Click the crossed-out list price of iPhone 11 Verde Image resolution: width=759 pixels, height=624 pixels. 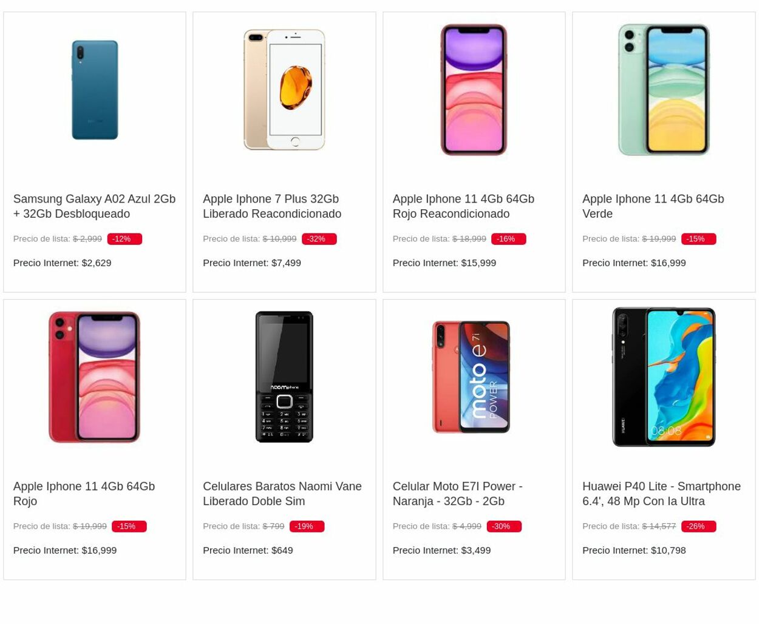658,238
